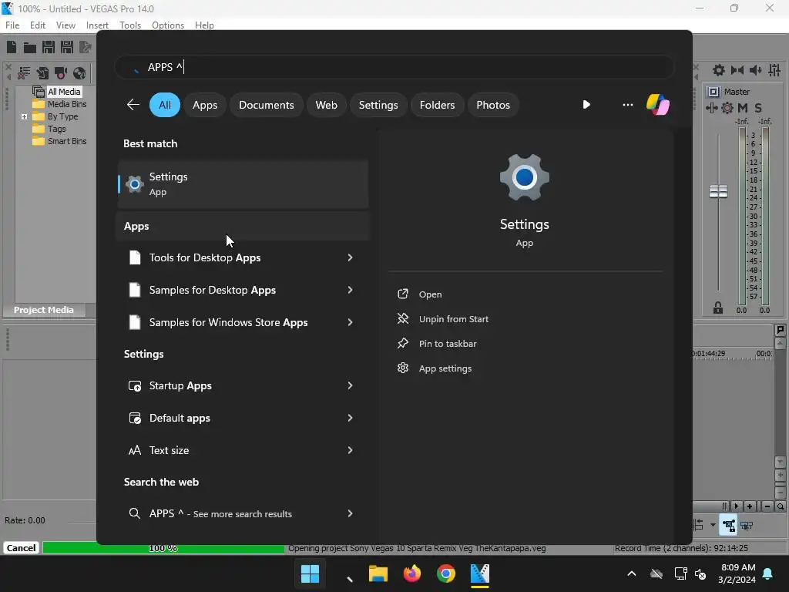Toggle Solo S on Master bus

pyautogui.click(x=758, y=108)
